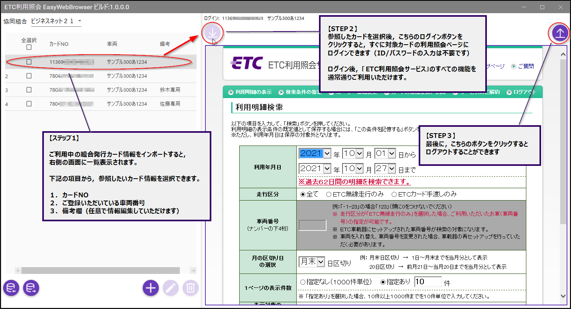571x309 pixels.
Task: Open the 協同組合 ビジネスネット21 dropdown
Action: [x=56, y=21]
